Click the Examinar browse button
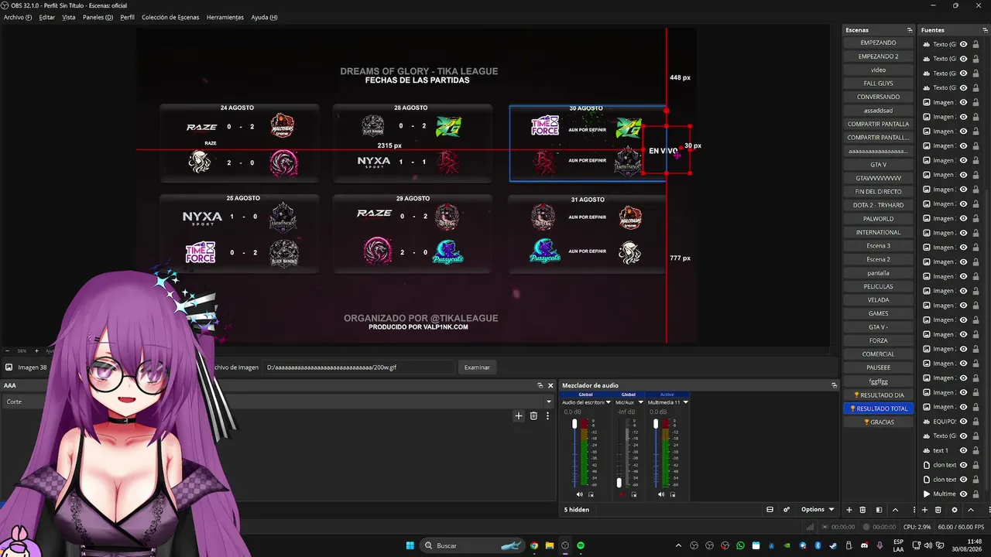Viewport: 991px width, 557px height. [477, 367]
